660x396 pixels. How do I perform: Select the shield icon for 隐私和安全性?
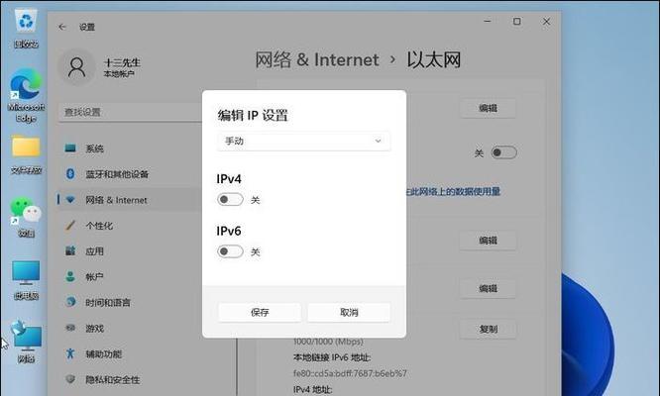pos(70,379)
